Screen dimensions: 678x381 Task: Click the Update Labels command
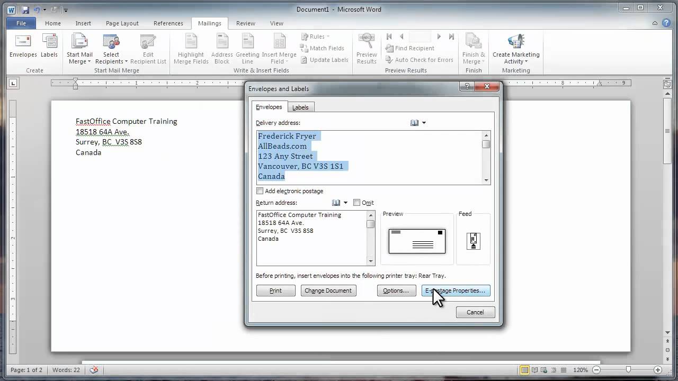point(324,60)
